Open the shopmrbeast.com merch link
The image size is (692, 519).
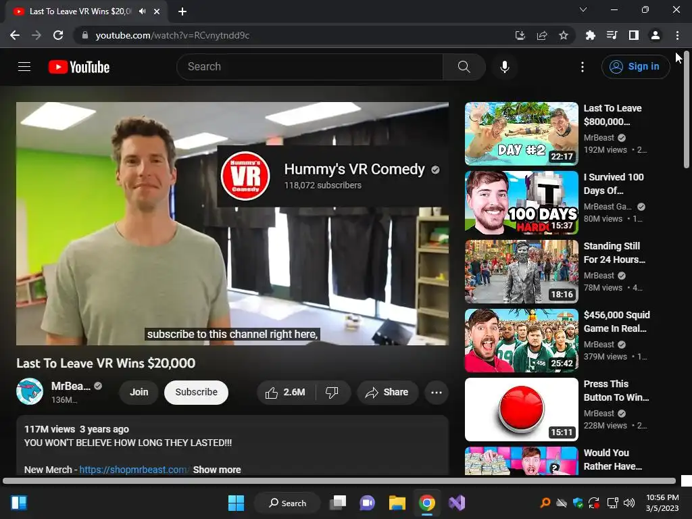tap(134, 470)
